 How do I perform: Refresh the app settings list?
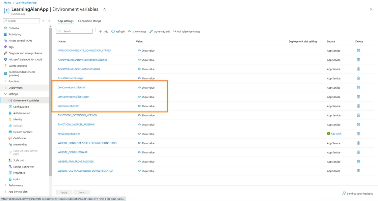(118, 32)
